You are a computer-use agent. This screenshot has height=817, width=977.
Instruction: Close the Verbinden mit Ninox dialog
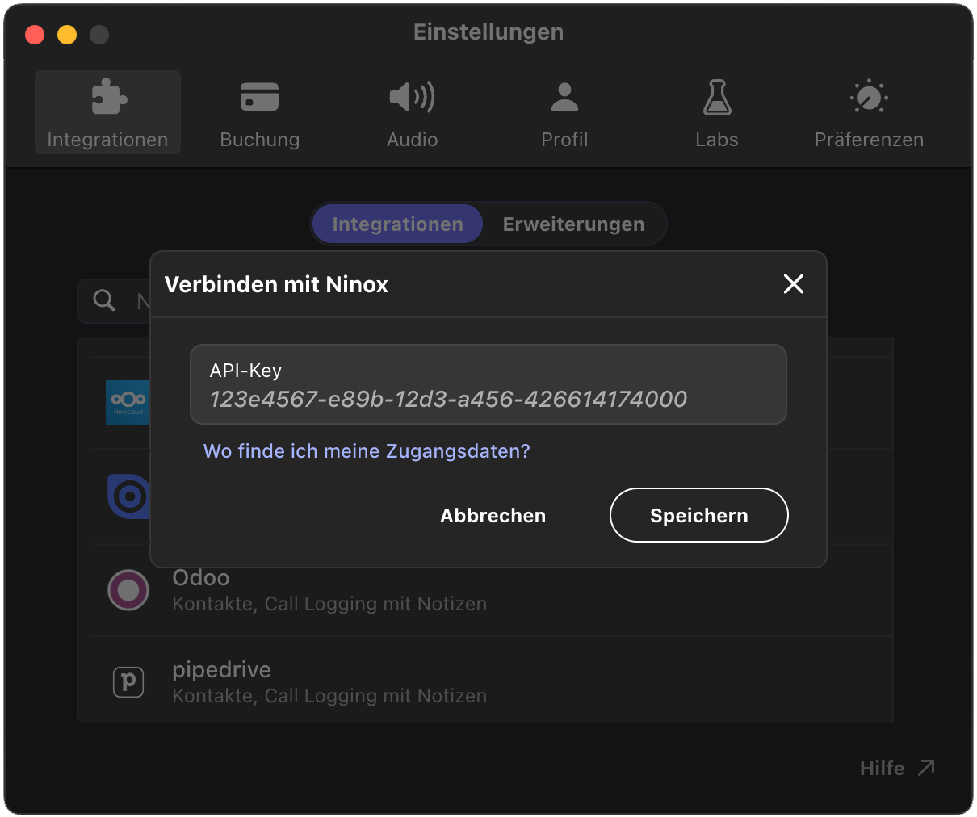[x=793, y=284]
